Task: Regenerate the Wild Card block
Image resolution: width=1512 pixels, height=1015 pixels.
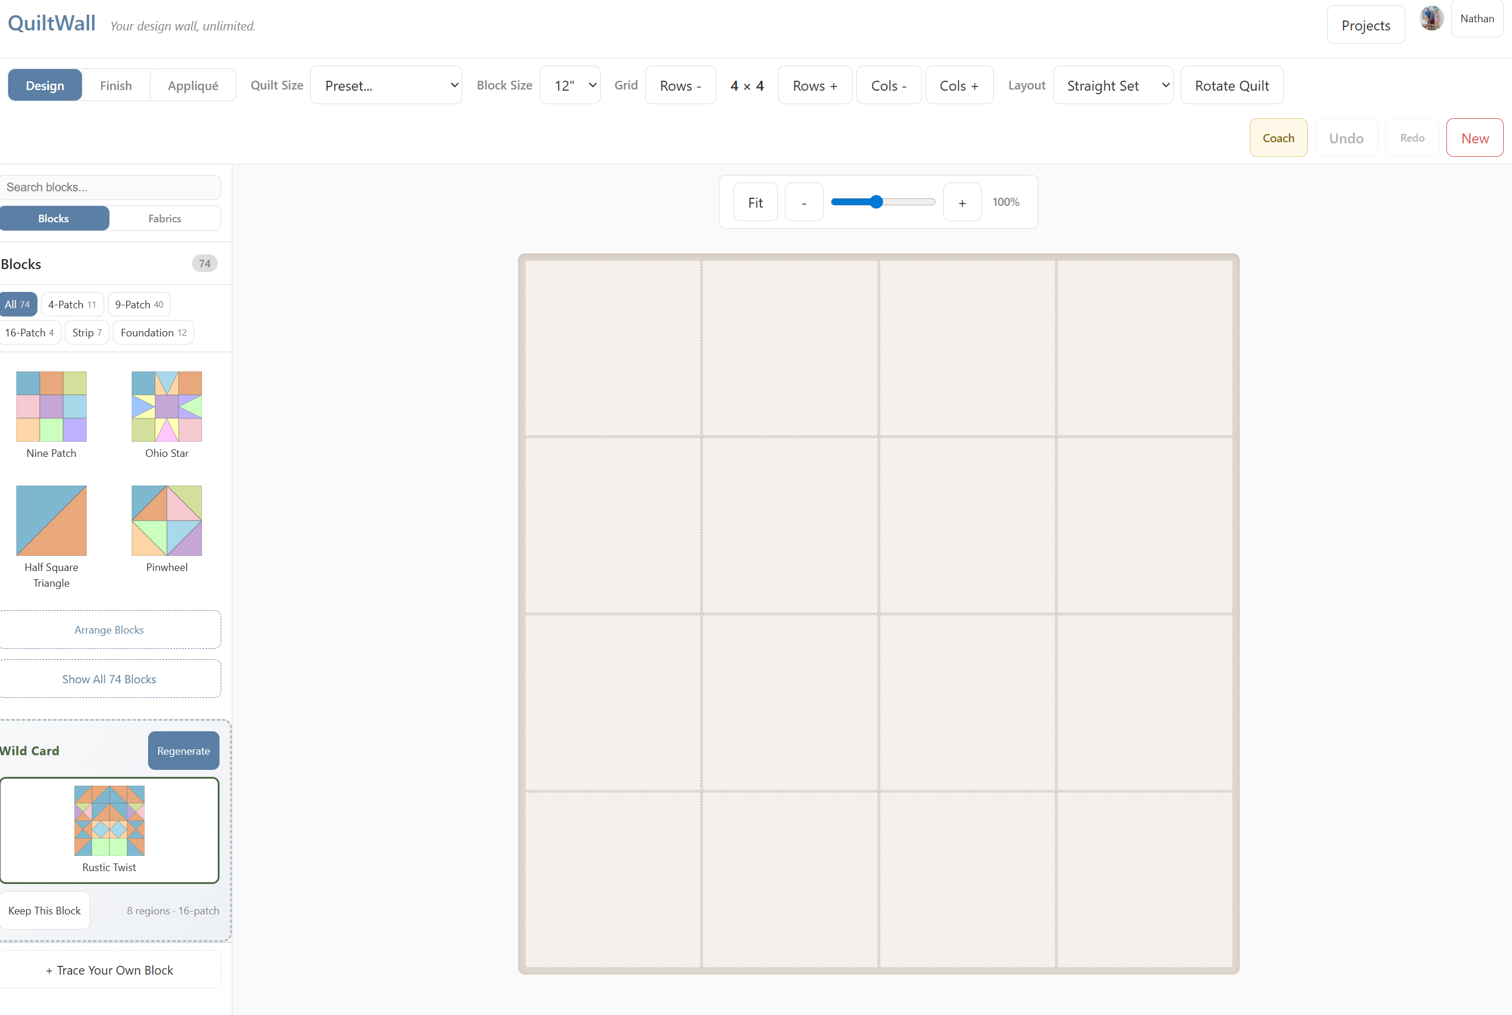Action: (x=183, y=750)
